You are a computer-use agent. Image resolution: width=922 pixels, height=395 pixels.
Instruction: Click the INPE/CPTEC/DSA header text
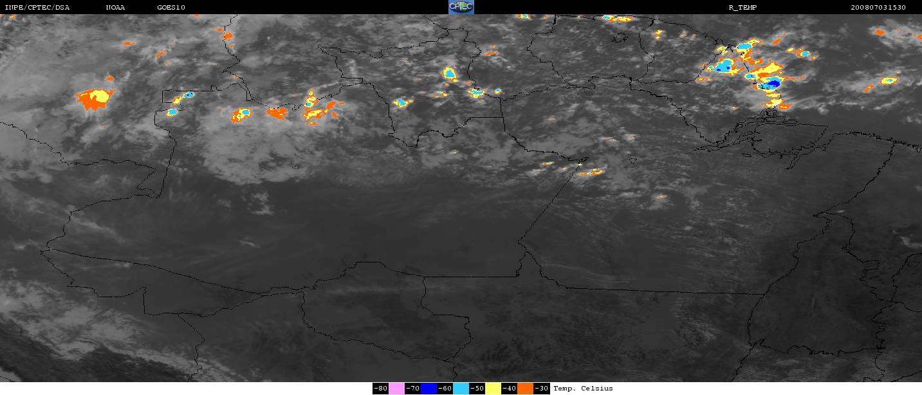37,8
